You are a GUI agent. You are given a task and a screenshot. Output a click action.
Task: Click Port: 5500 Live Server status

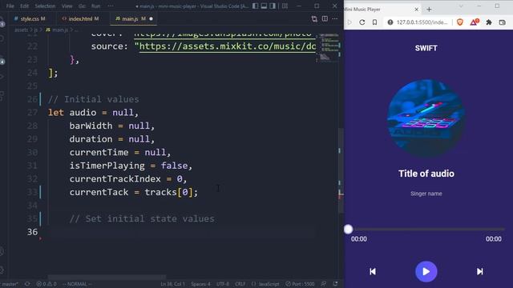[300, 284]
